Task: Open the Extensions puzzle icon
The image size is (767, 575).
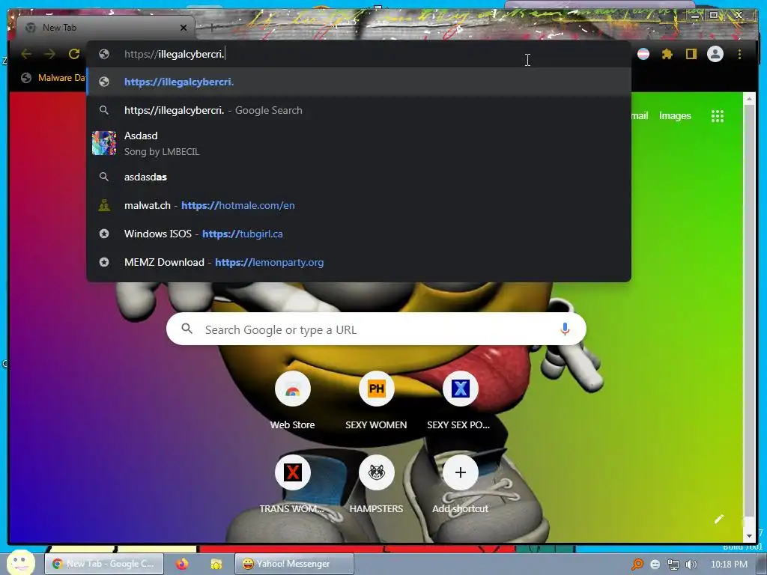Action: (667, 54)
